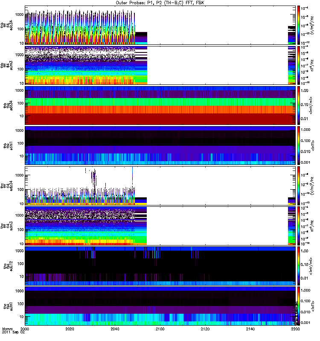Click the thc fff edc34 spectrogram plot
Screen dimensions: 320x341
point(160,186)
